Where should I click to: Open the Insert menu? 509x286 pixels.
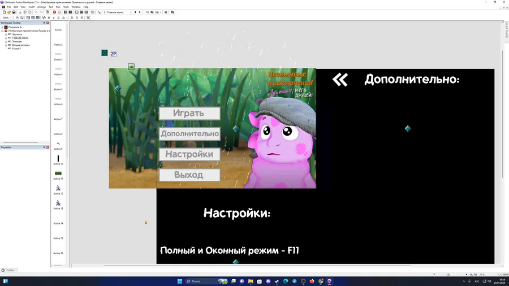coord(32,7)
